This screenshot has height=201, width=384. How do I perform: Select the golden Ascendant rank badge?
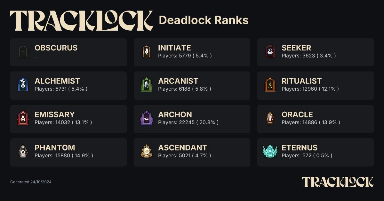[x=146, y=151]
